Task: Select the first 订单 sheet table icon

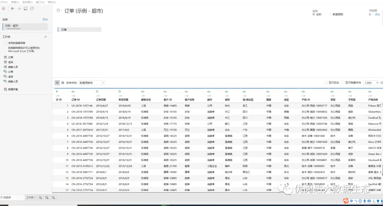Action: click(5, 57)
